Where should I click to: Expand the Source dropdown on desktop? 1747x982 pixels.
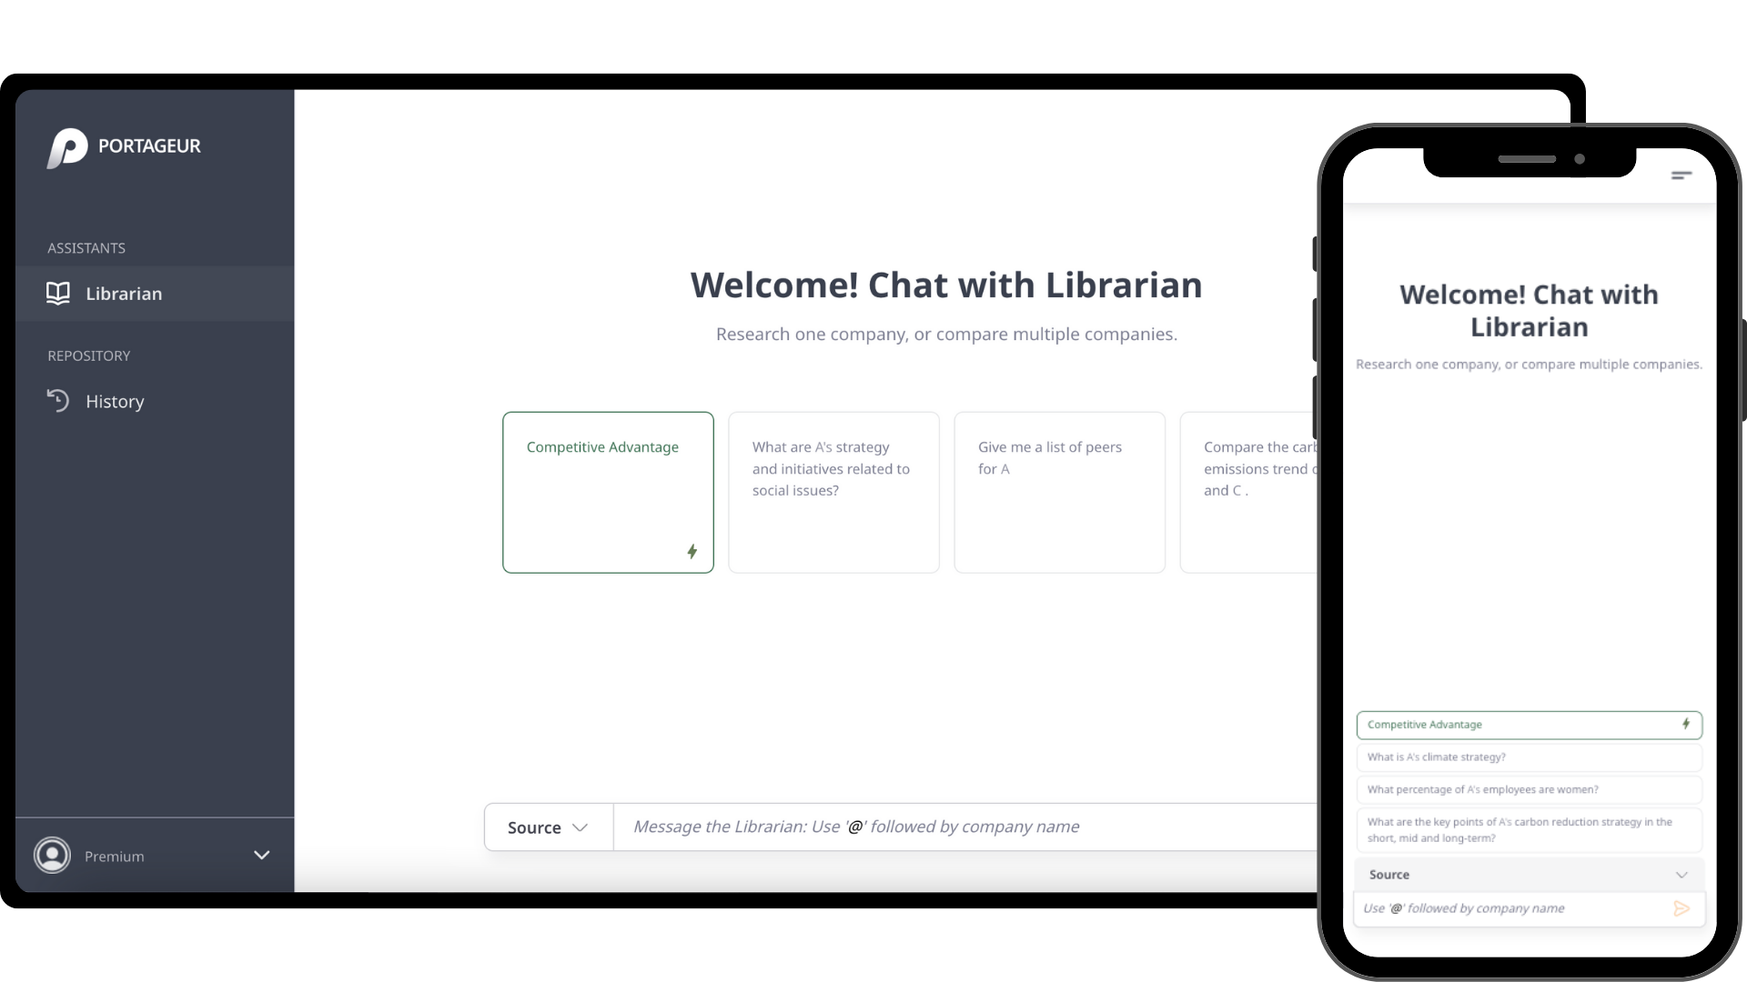click(547, 827)
